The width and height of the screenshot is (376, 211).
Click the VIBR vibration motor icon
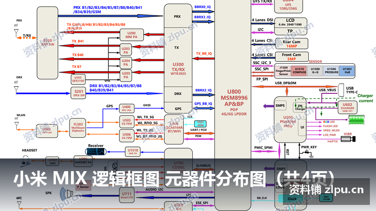(348, 139)
